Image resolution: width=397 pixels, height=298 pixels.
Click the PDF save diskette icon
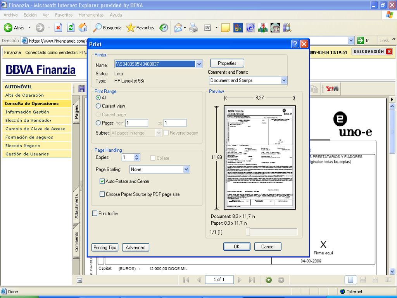tap(81, 89)
